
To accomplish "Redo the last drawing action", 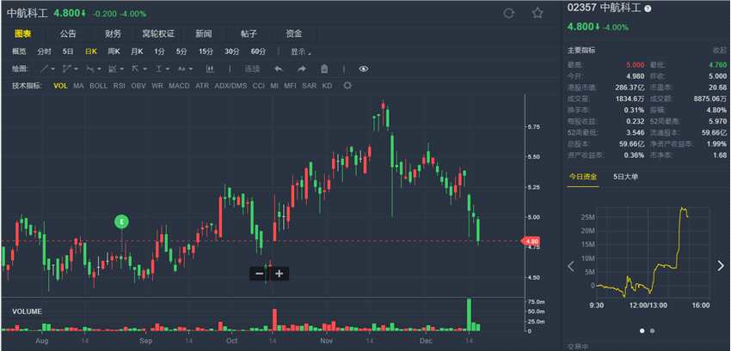I will tap(302, 69).
